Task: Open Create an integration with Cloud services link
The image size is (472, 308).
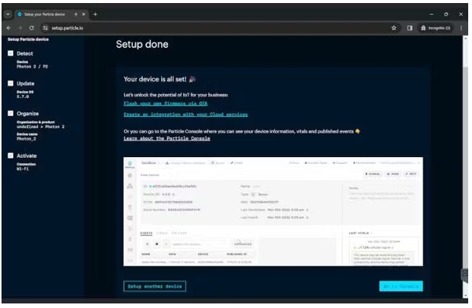Action: (185, 115)
